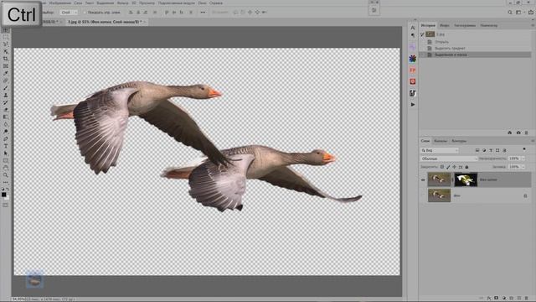
Task: Select the Eyedropper tool
Action: [6, 73]
